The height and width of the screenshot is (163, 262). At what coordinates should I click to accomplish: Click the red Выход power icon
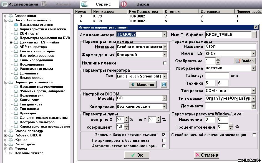[124, 4]
